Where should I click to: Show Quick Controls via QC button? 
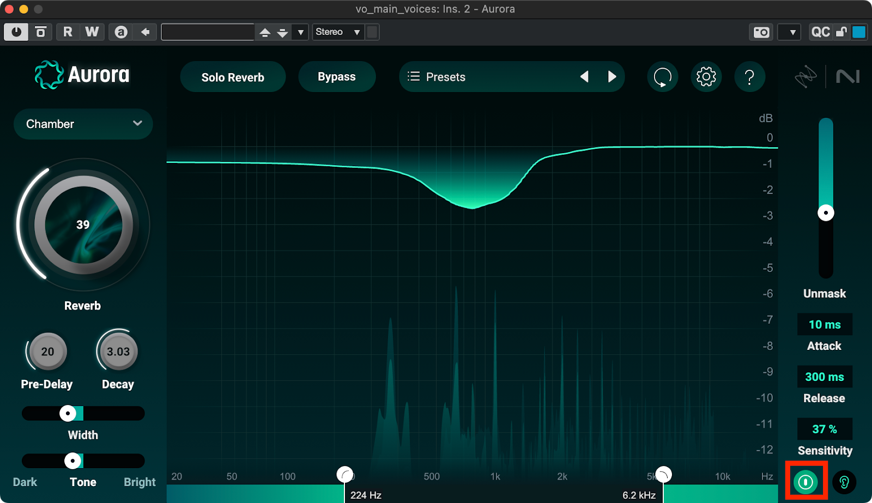click(820, 32)
